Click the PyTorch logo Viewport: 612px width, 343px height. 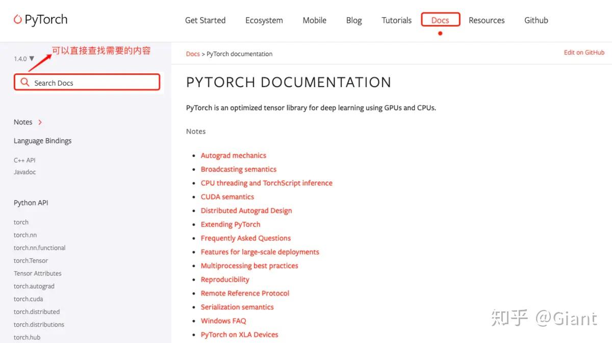40,19
